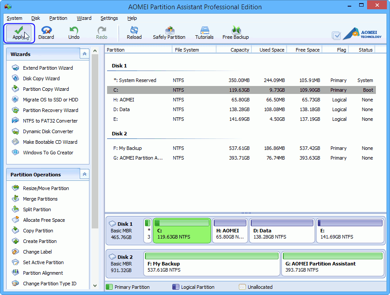Open the Change Label operation
390x295 pixels.
click(x=37, y=252)
